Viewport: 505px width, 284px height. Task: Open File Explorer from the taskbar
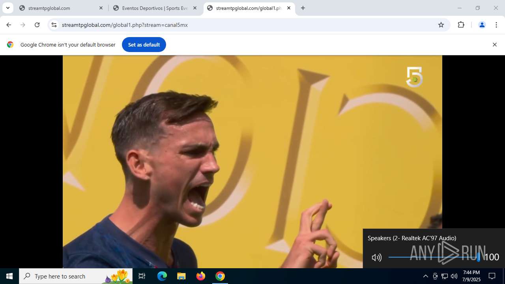pyautogui.click(x=181, y=276)
